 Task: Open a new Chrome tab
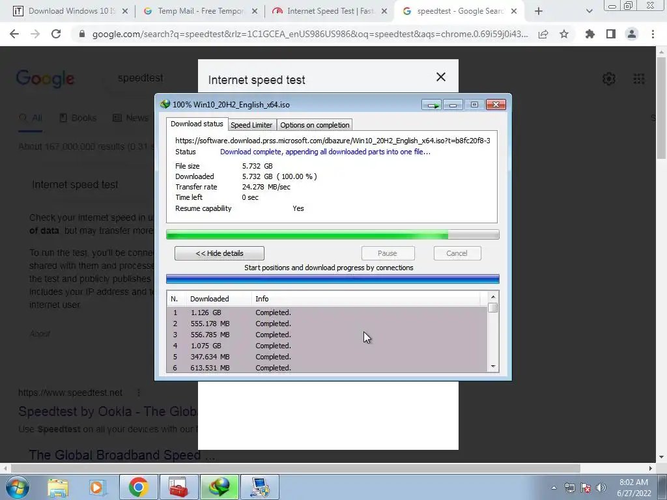[539, 11]
